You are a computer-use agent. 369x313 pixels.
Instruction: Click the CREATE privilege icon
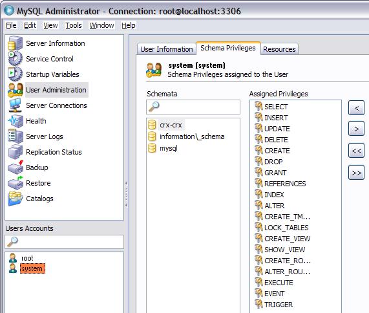point(258,150)
